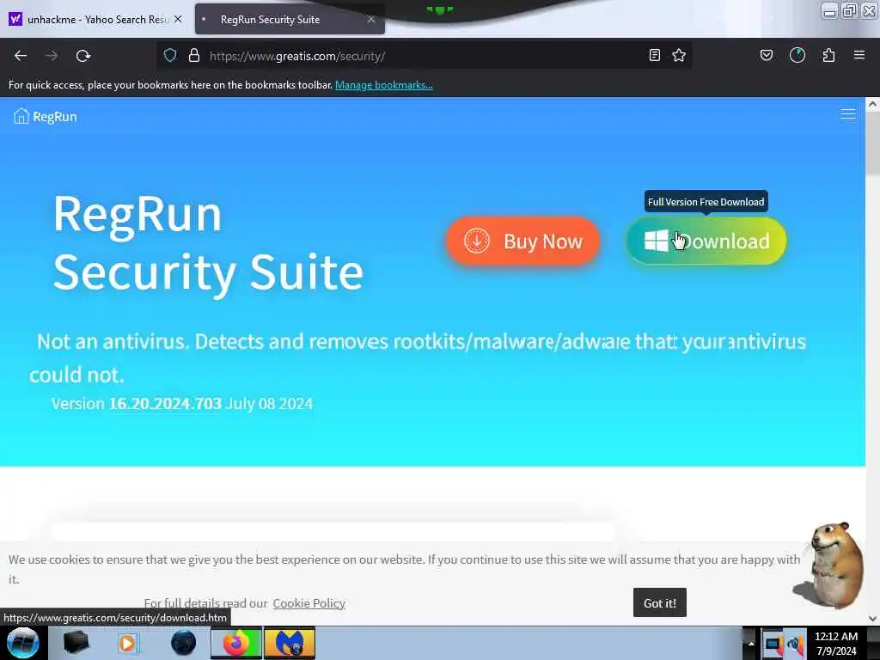Minimize the browser window
Viewport: 880px width, 660px height.
click(829, 10)
